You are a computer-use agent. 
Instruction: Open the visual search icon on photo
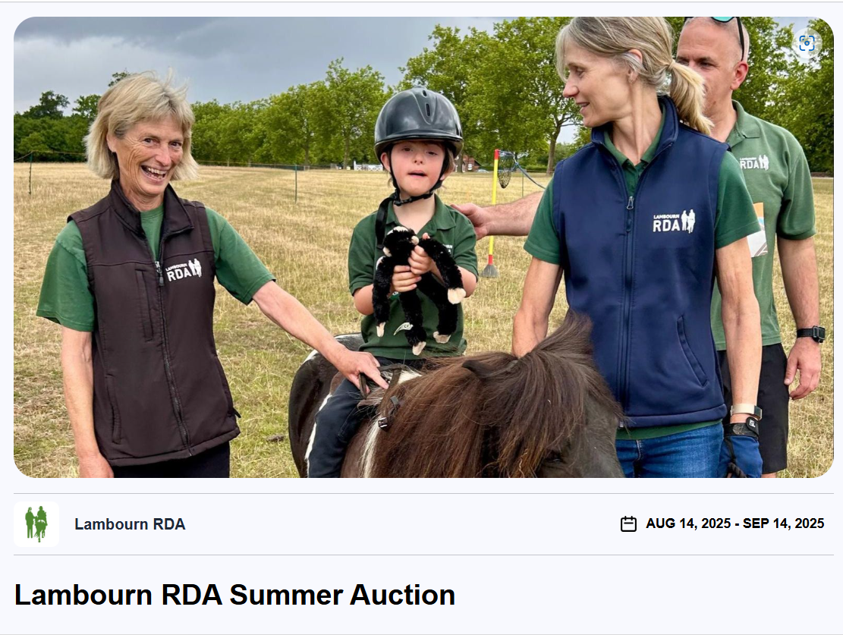pos(807,43)
